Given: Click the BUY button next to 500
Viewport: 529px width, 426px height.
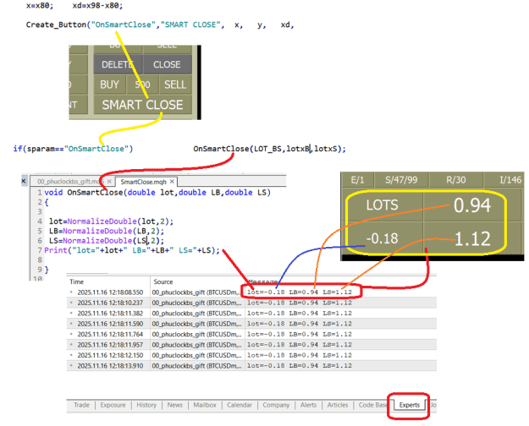Looking at the screenshot, I should pos(110,85).
